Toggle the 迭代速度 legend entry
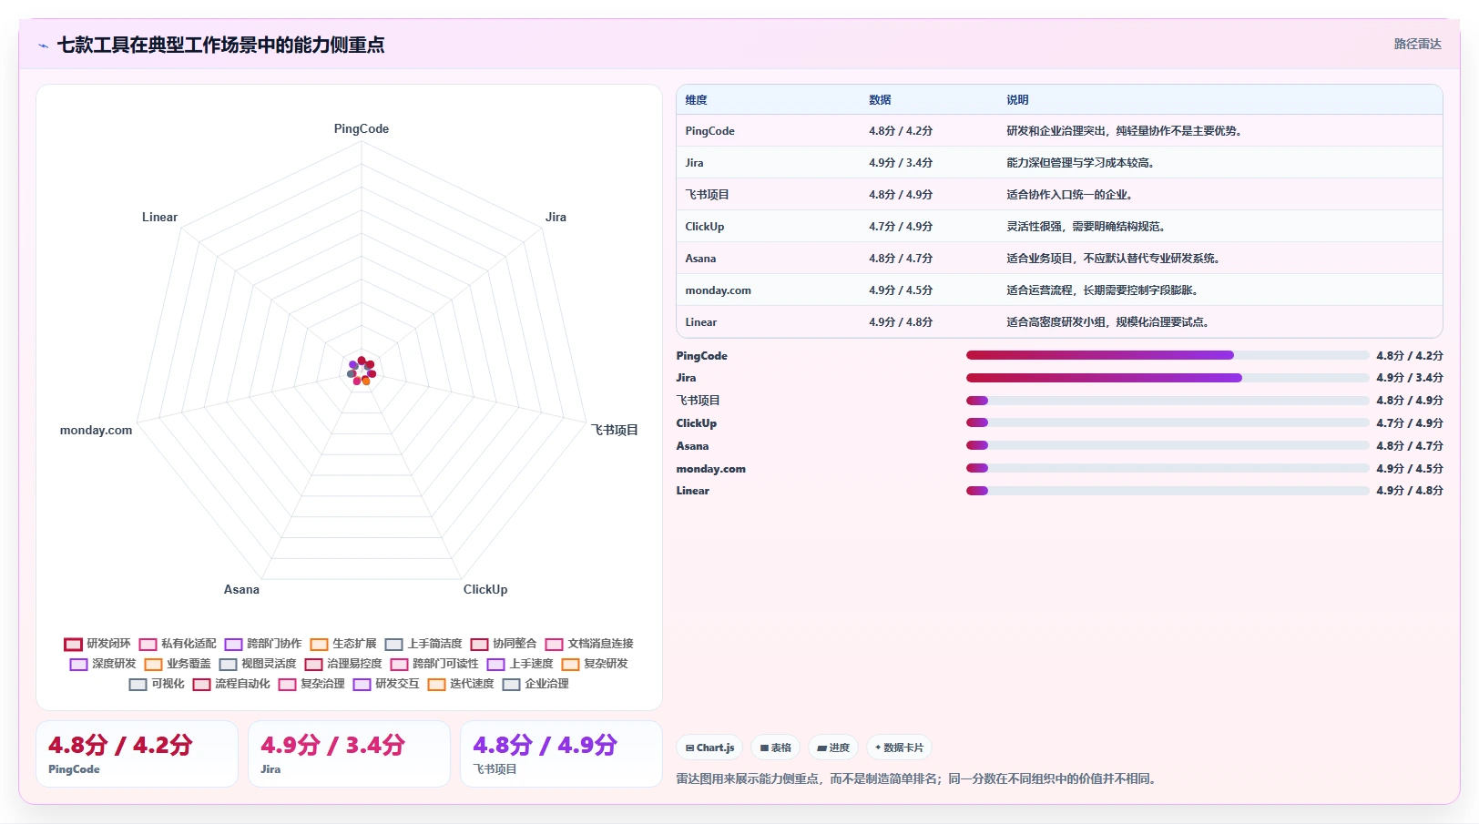 point(461,684)
